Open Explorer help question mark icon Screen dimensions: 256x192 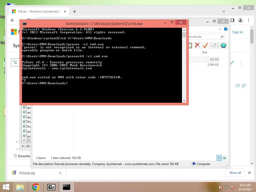226,29
